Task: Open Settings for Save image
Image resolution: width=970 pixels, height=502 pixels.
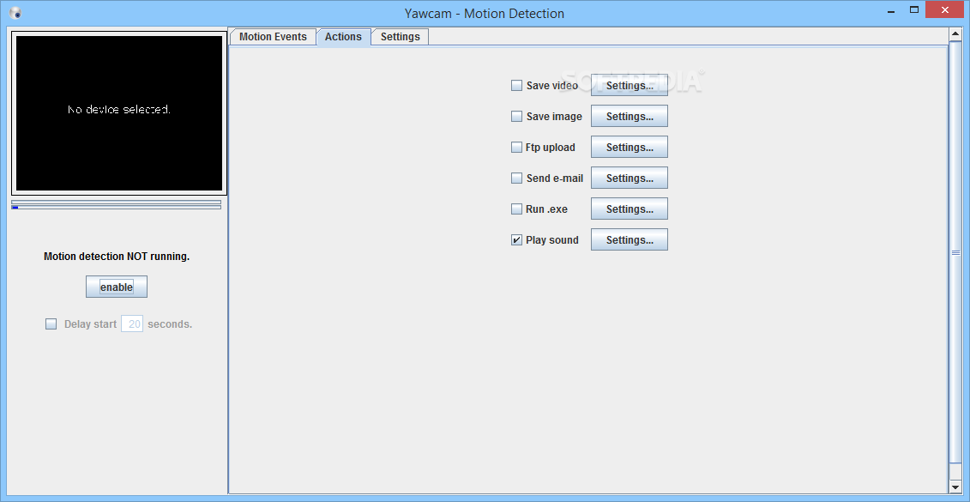Action: point(630,117)
